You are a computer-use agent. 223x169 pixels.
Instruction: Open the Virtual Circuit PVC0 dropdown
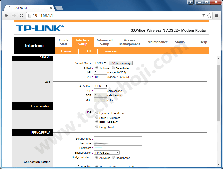100,63
